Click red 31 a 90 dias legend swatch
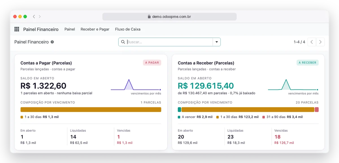The height and width of the screenshot is (163, 339). coord(264,117)
